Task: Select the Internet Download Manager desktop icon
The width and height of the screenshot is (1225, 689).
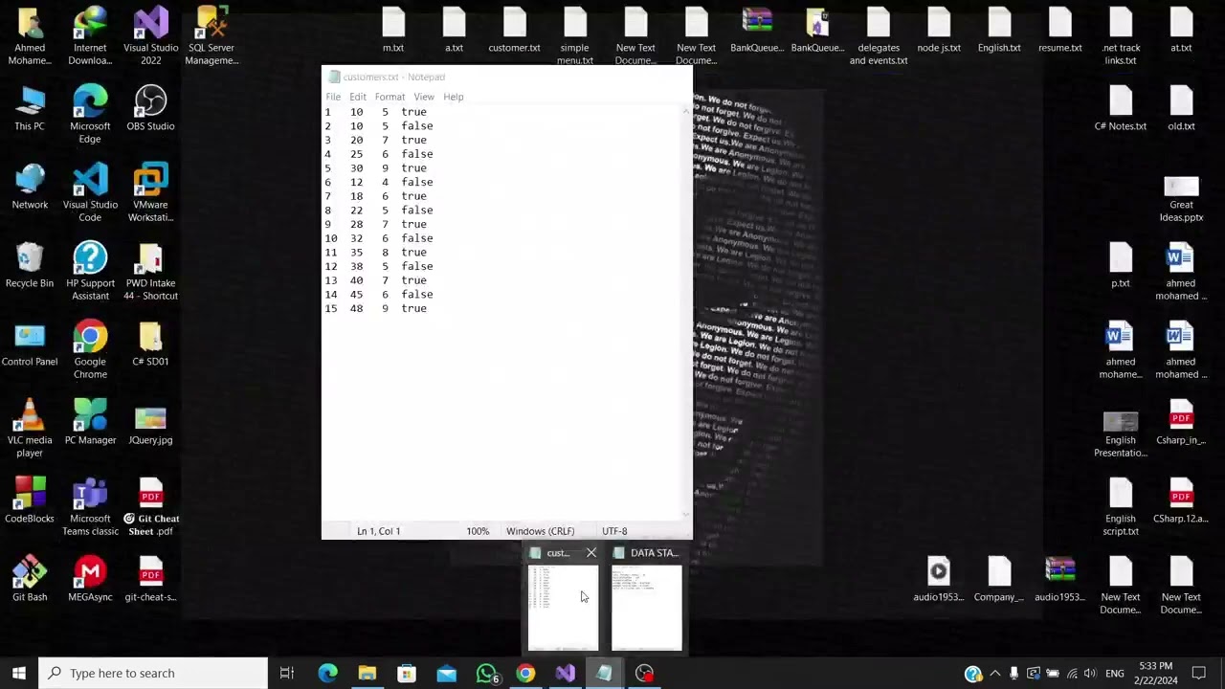Action: coord(90,36)
